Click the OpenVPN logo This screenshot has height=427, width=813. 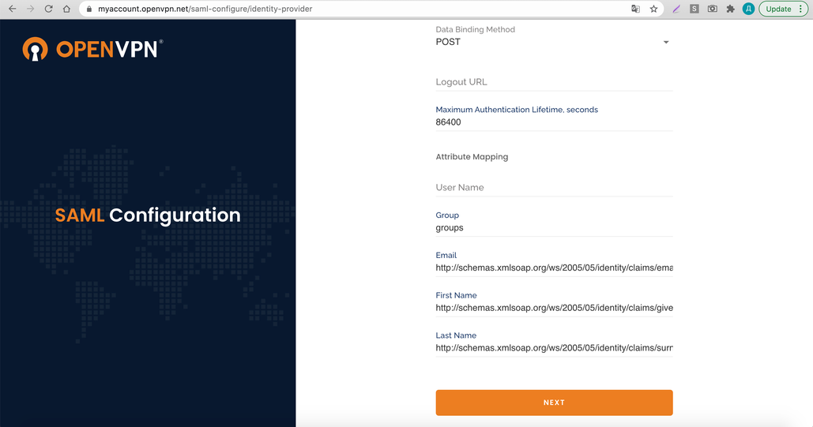(92, 49)
